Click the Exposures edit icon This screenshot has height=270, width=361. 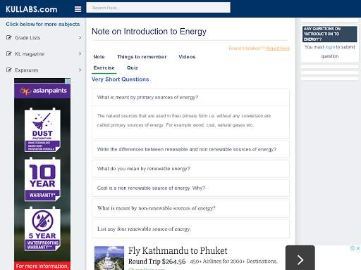coord(9,70)
